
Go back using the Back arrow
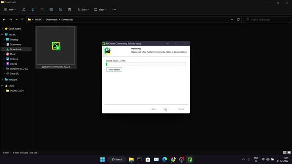pos(4,20)
